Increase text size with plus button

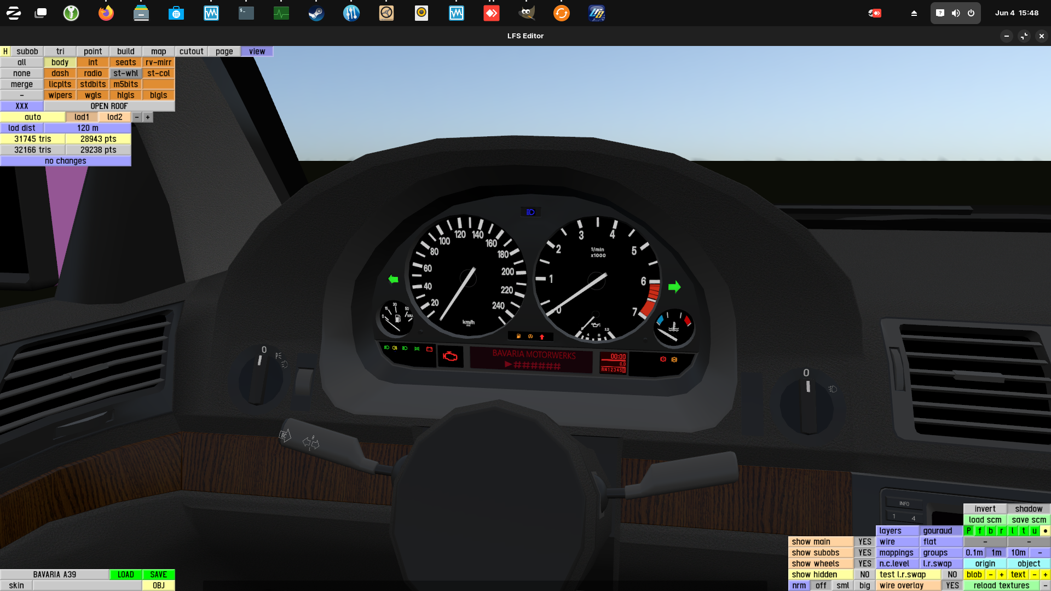point(1045,575)
